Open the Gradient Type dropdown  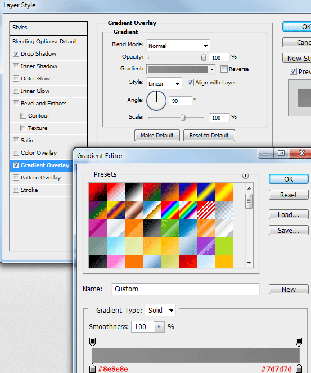coord(160,310)
